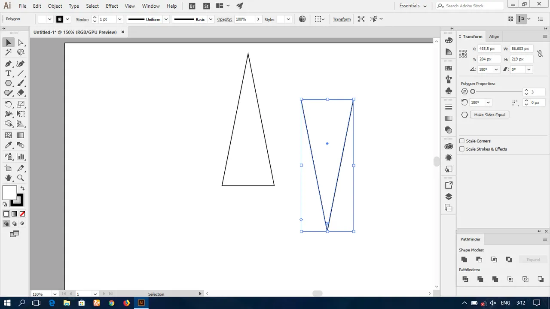Screen dimensions: 550x309
Task: Select the Shape Builder tool
Action: (9, 124)
